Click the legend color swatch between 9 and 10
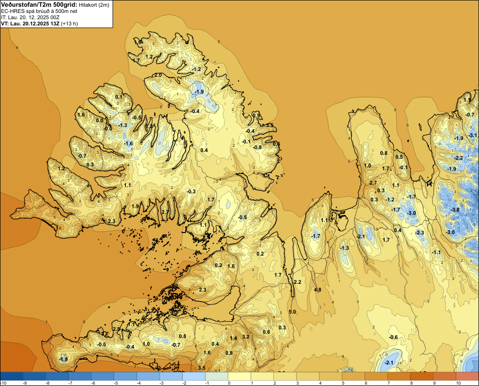 click(x=445, y=376)
